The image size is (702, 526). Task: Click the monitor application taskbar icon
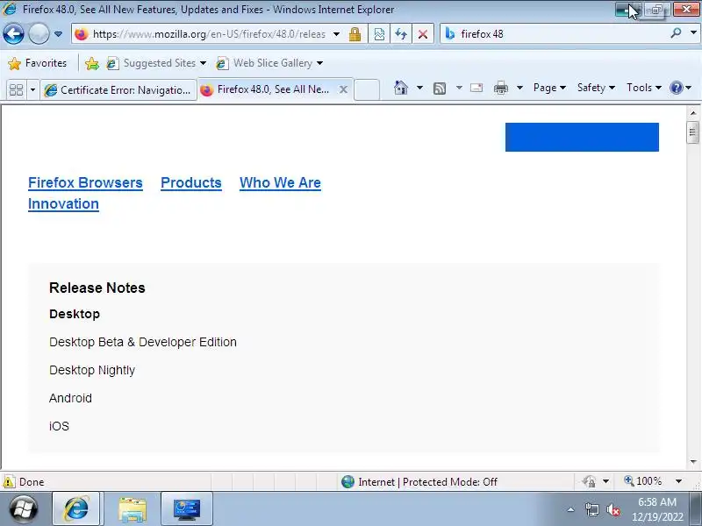coord(187,509)
